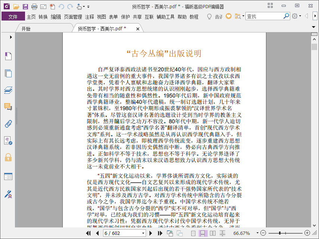This screenshot has height=239, width=319.
Task: Open the security lock panel
Action: pos(8,158)
